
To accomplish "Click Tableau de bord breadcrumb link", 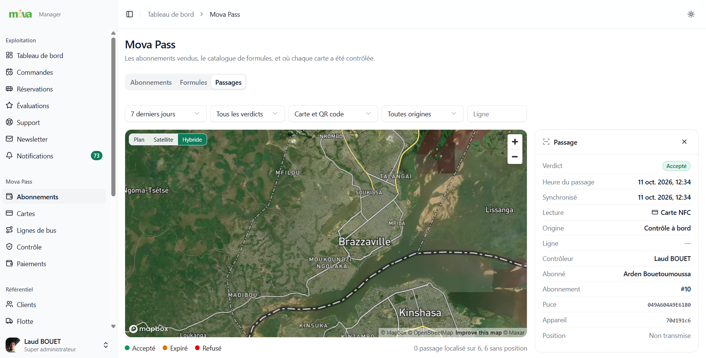I will point(171,14).
